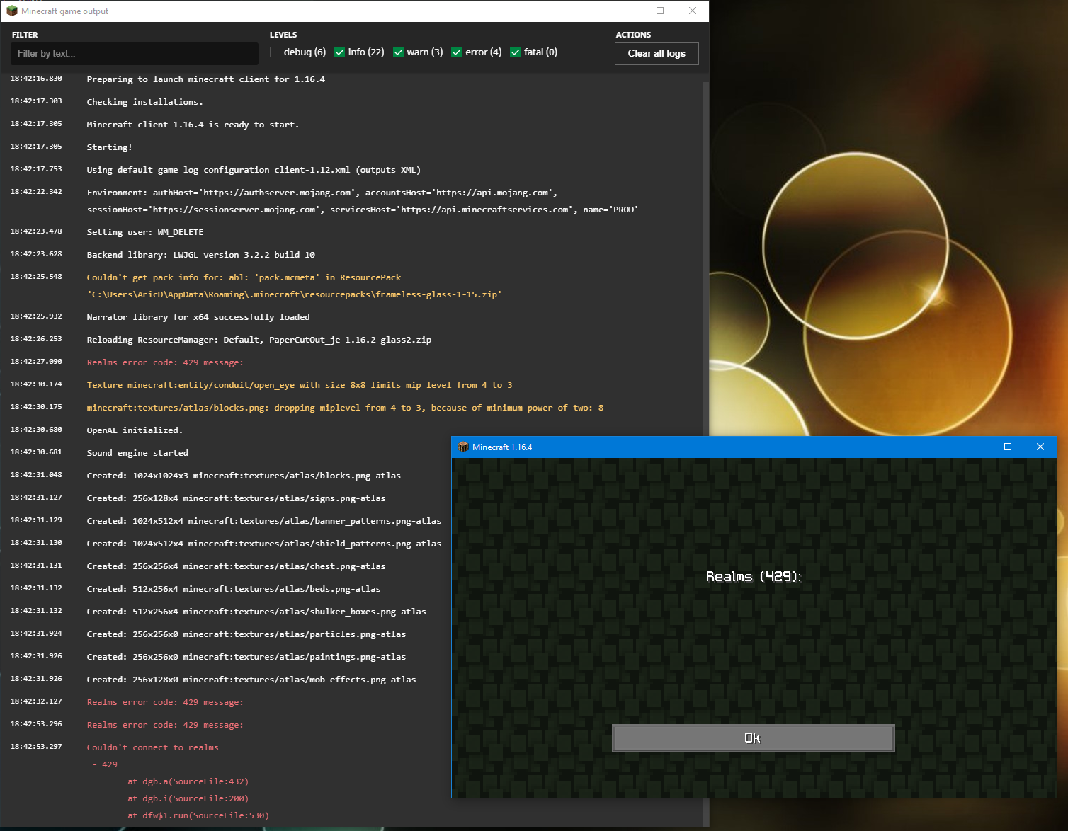The image size is (1068, 831).
Task: Toggle the warn level checkbox
Action: click(x=399, y=52)
